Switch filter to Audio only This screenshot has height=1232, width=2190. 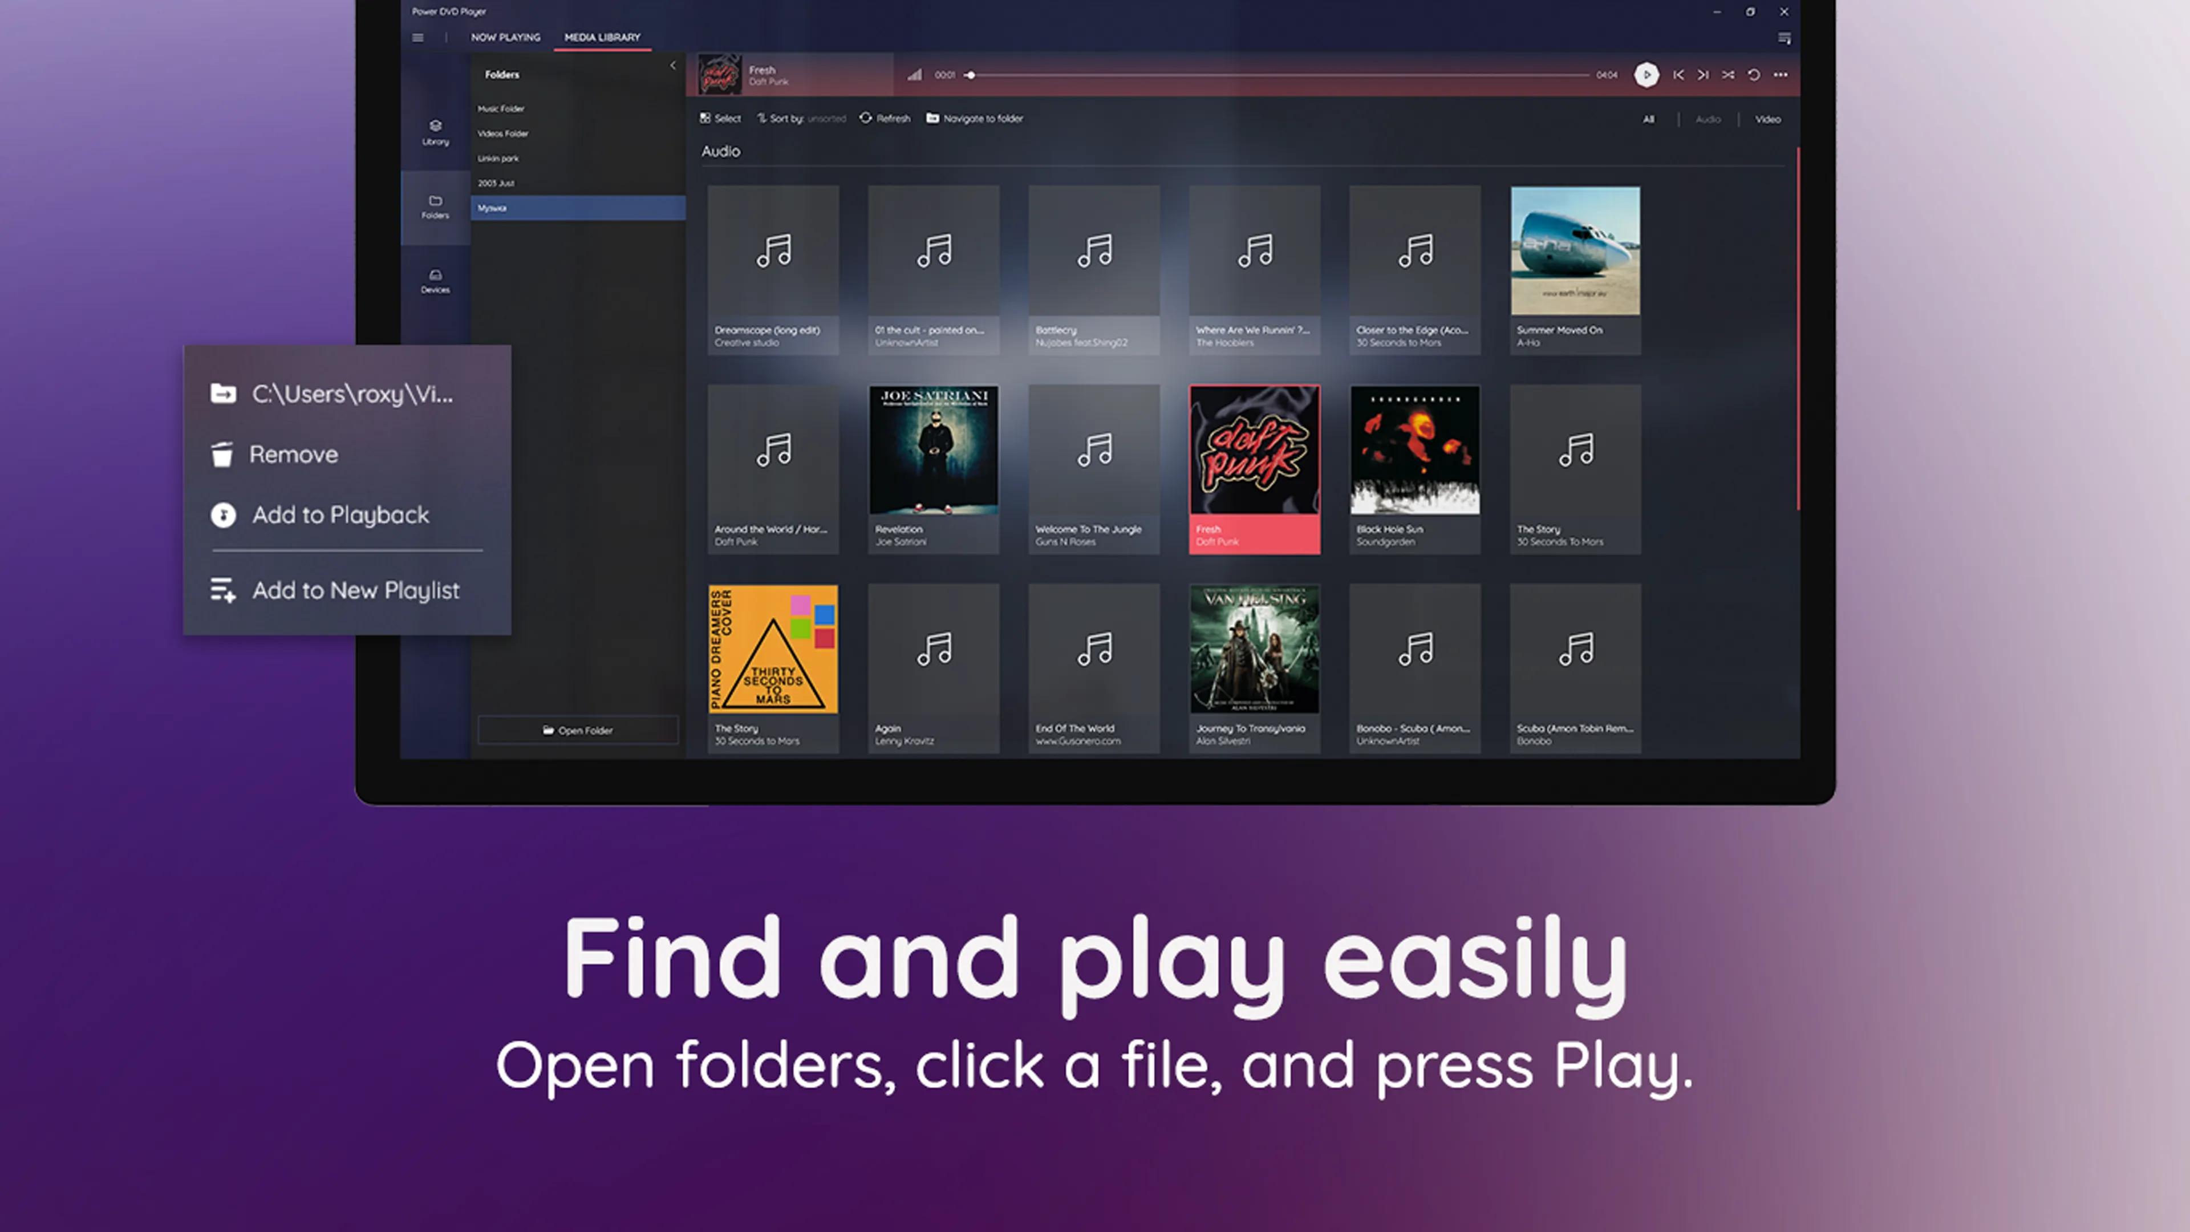click(x=1708, y=119)
